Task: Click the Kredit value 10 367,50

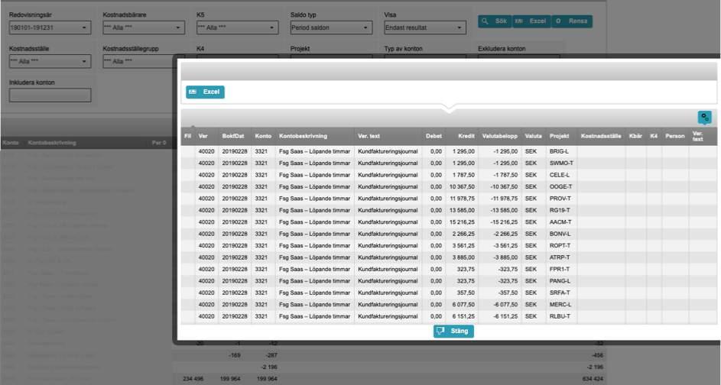Action: click(x=462, y=187)
